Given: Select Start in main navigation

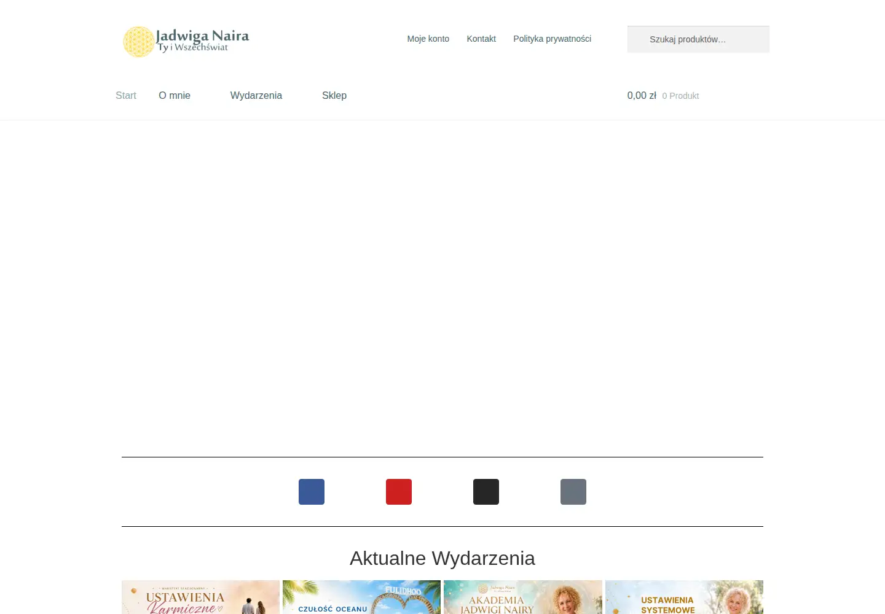Looking at the screenshot, I should pyautogui.click(x=126, y=95).
